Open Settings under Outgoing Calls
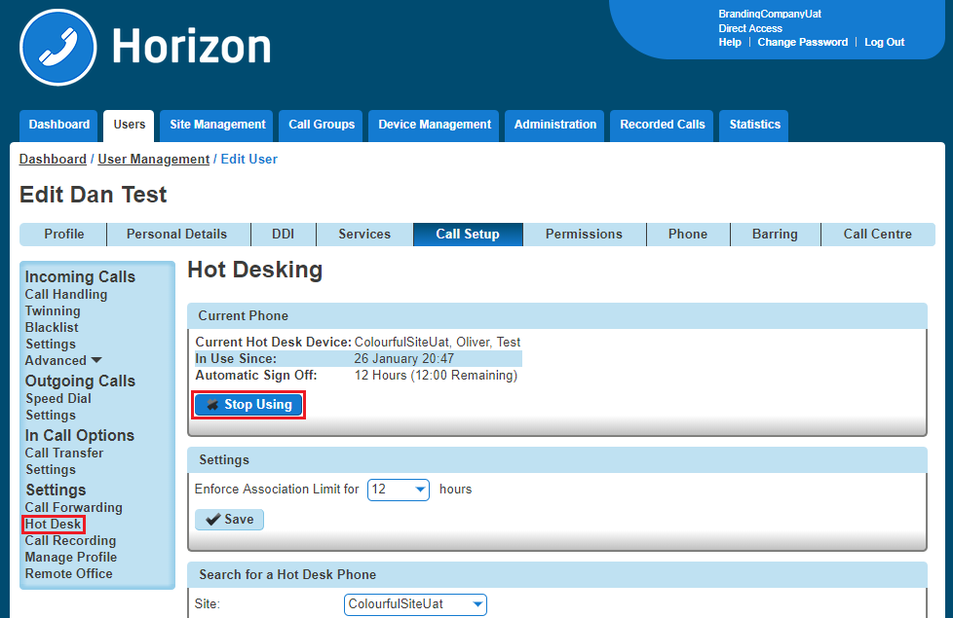This screenshot has width=953, height=618. pyautogui.click(x=51, y=416)
